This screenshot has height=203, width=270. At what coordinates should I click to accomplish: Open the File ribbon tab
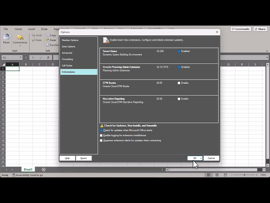(x=5, y=29)
